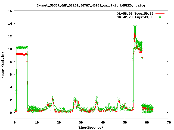This screenshot has height=130, width=174.
Task: Click the y-axis tick label 4
Action: pyautogui.click(x=11, y=87)
